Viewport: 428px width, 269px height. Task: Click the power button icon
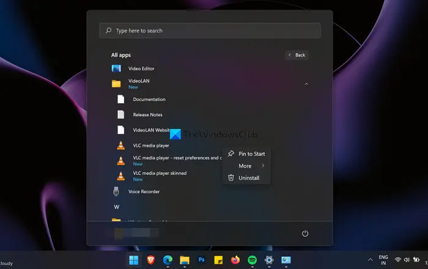point(305,234)
